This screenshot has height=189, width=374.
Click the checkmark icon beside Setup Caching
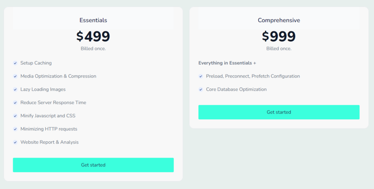[x=15, y=63]
